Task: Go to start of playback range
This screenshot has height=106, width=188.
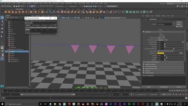Action: tap(170, 91)
